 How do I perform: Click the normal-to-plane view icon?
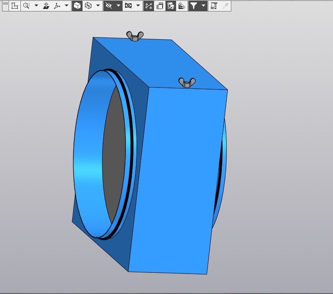[x=46, y=6]
